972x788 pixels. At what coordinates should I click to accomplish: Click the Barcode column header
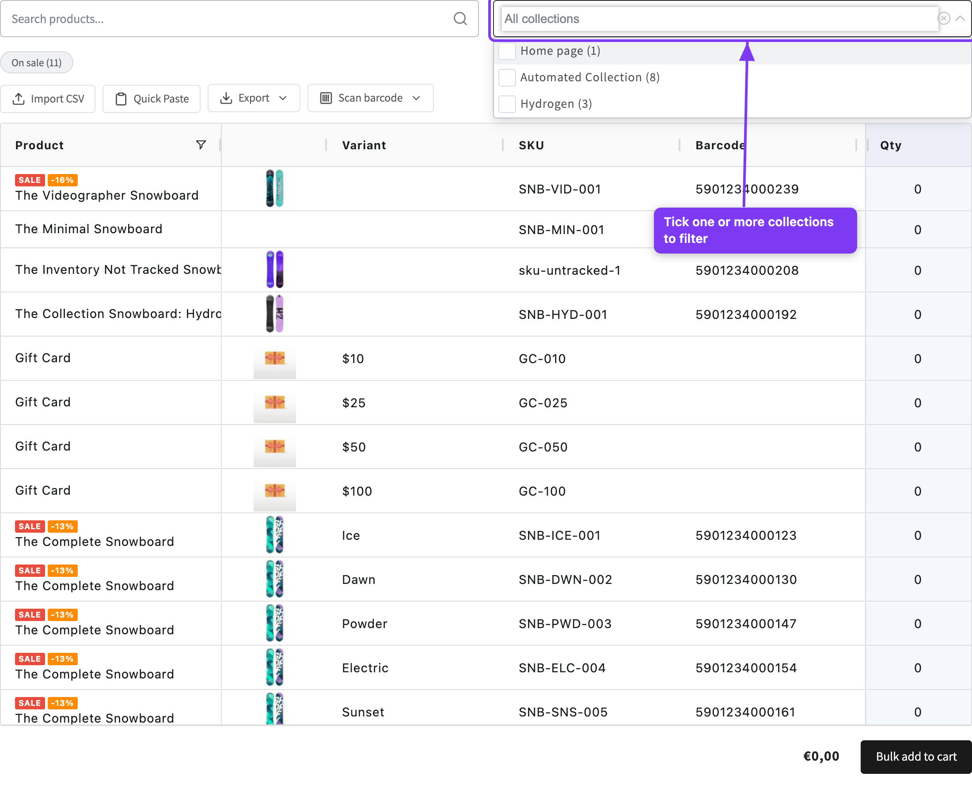[720, 145]
